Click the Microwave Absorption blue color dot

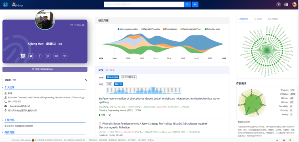tap(118, 29)
